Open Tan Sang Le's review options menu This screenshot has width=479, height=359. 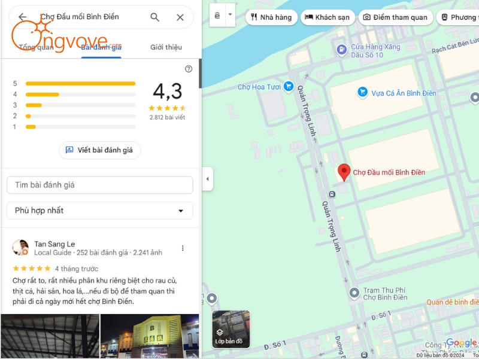183,248
